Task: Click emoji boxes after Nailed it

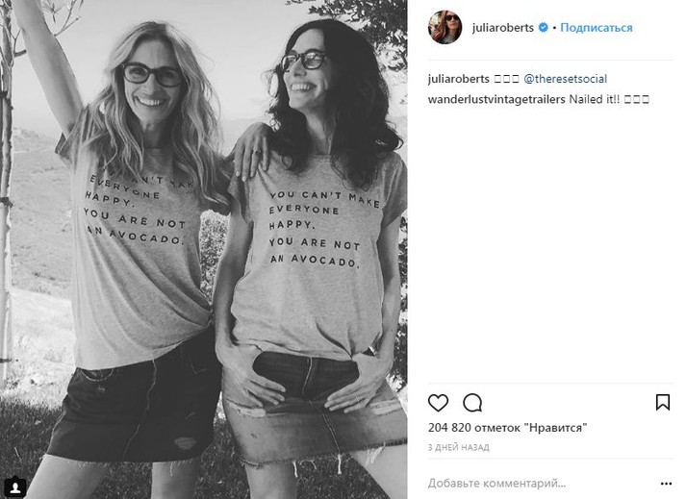Action: [636, 100]
